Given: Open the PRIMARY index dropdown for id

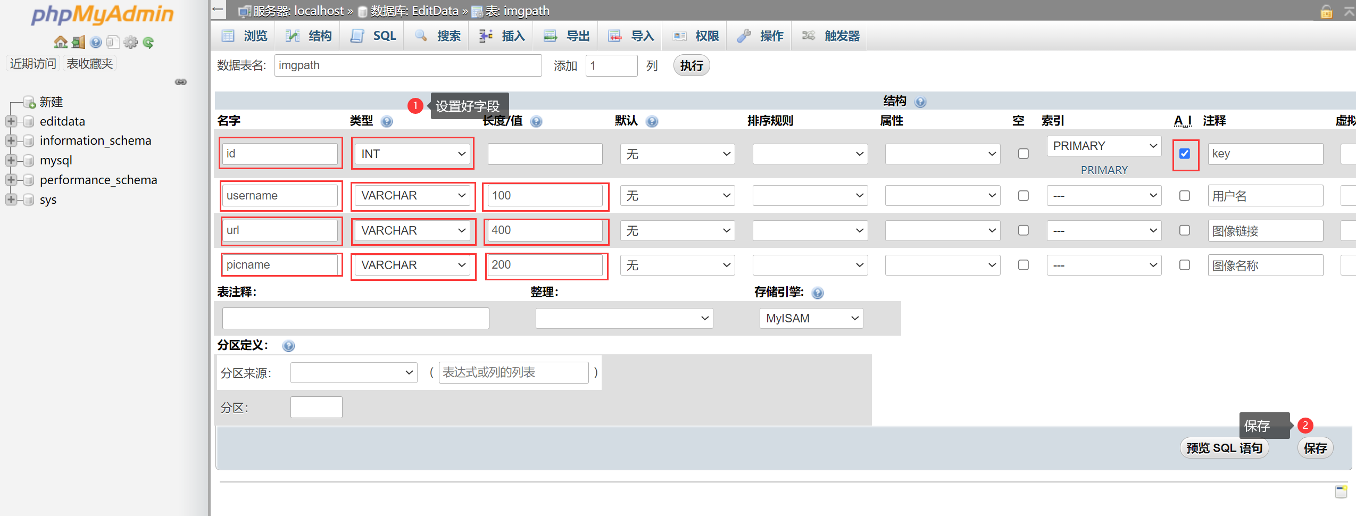Looking at the screenshot, I should tap(1104, 146).
